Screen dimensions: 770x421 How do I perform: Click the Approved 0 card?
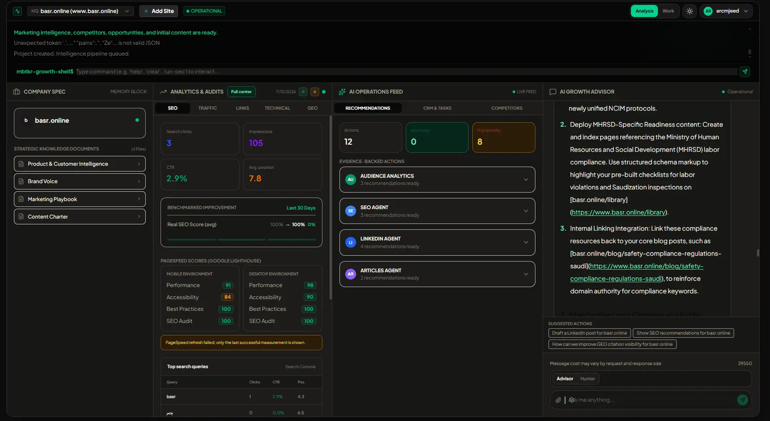pos(437,137)
